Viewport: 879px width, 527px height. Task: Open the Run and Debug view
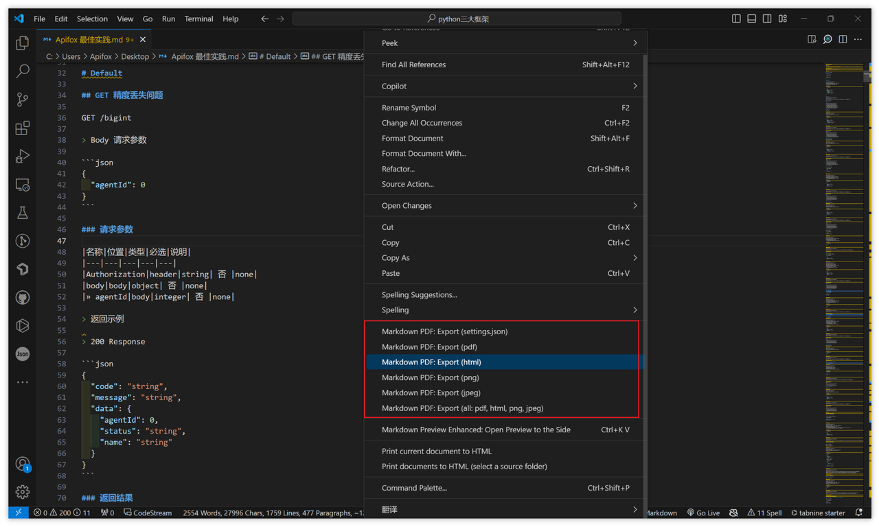(x=23, y=156)
